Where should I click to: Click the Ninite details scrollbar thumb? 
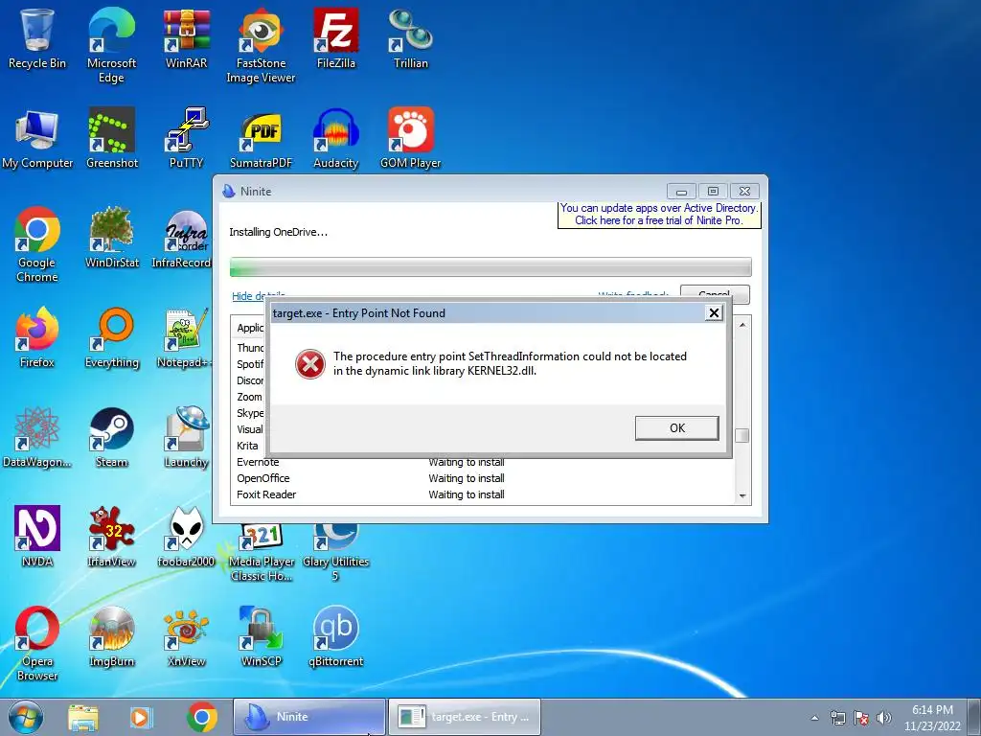(x=742, y=436)
